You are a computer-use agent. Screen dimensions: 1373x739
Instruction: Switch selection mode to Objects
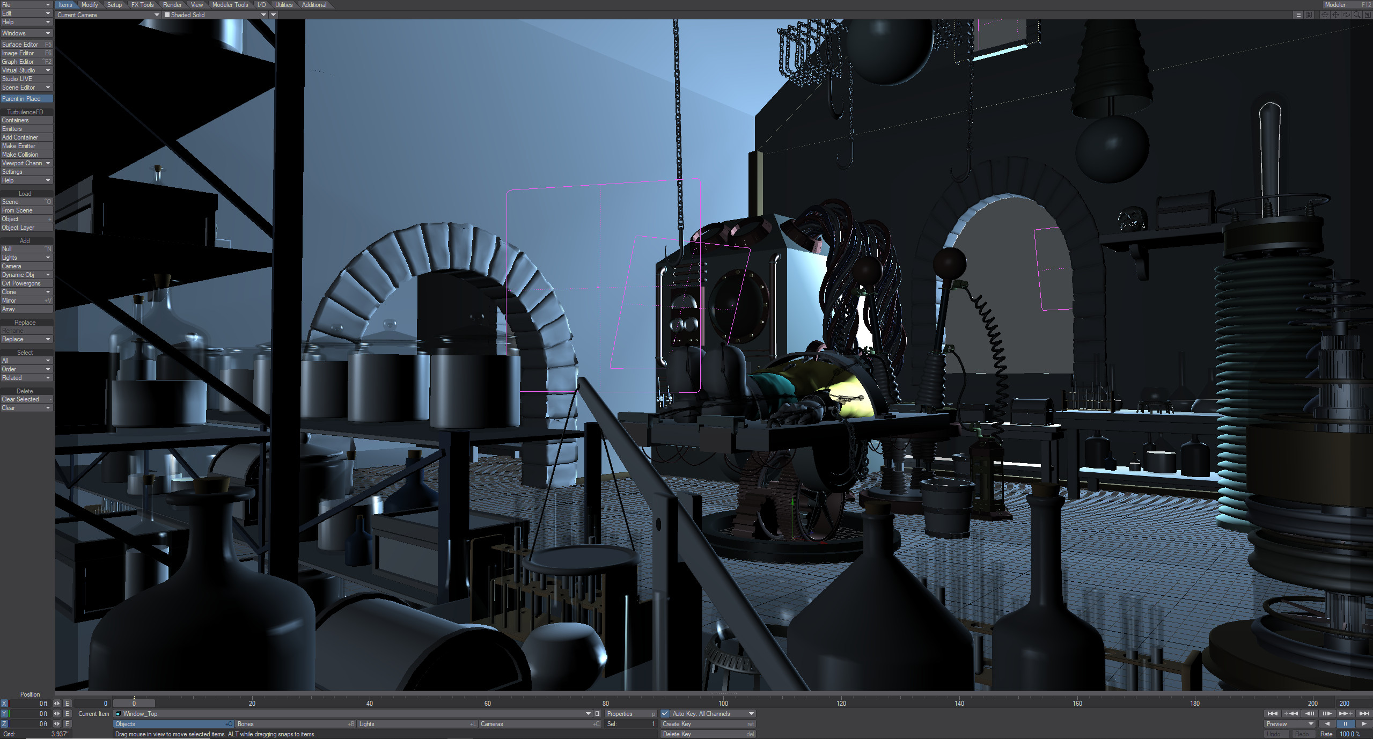point(174,724)
